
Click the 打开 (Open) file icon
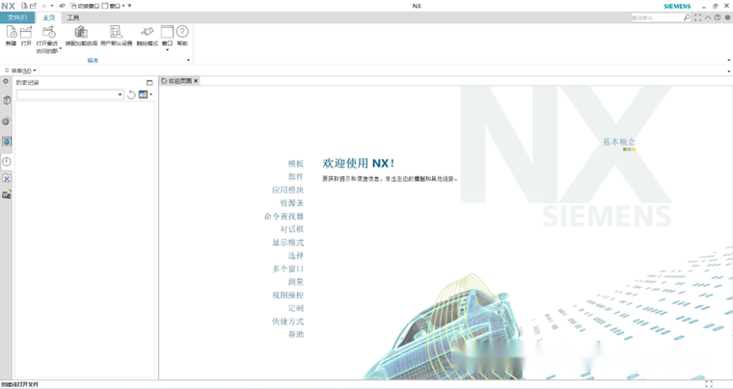[26, 34]
